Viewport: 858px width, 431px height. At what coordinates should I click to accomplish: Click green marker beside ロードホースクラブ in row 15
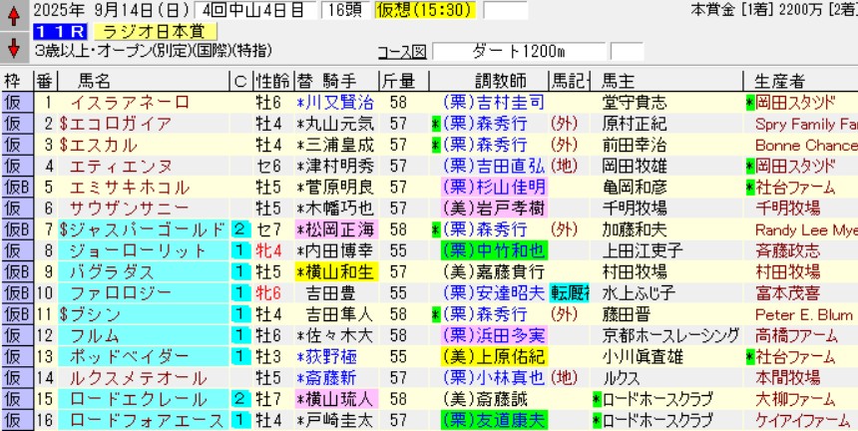[596, 398]
